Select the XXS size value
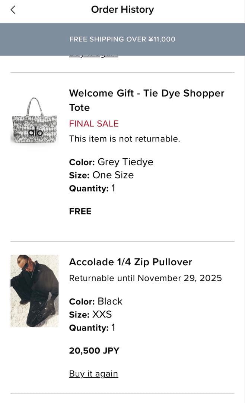The image size is (245, 403). click(x=102, y=314)
